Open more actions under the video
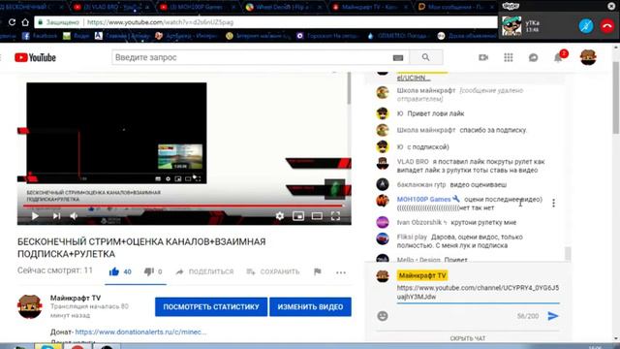The height and width of the screenshot is (349, 620). click(x=341, y=272)
